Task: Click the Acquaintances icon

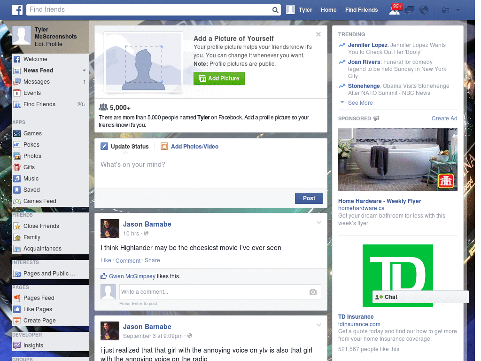Action: pyautogui.click(x=17, y=249)
